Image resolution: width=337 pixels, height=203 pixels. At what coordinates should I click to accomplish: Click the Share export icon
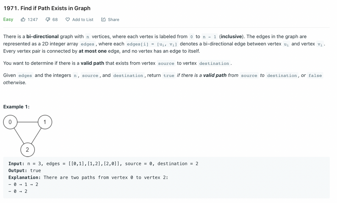(103, 19)
